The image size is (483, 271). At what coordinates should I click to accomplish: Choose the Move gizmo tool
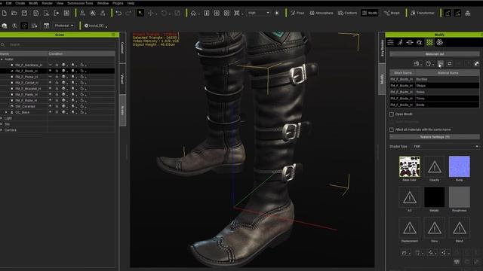pos(151,13)
